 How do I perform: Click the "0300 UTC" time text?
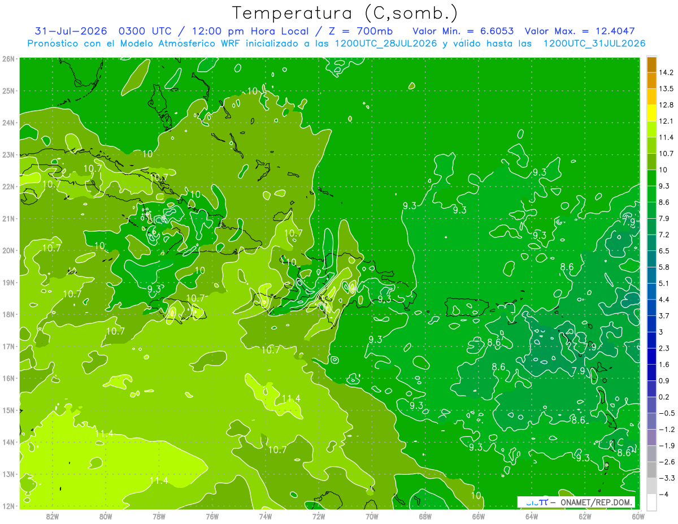pyautogui.click(x=146, y=31)
